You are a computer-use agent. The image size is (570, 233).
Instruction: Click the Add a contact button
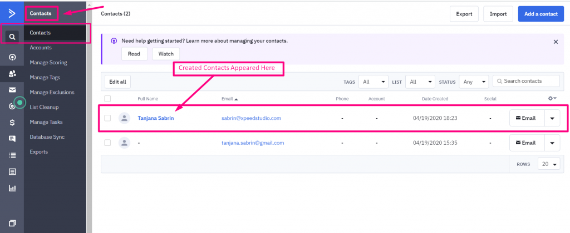point(540,14)
